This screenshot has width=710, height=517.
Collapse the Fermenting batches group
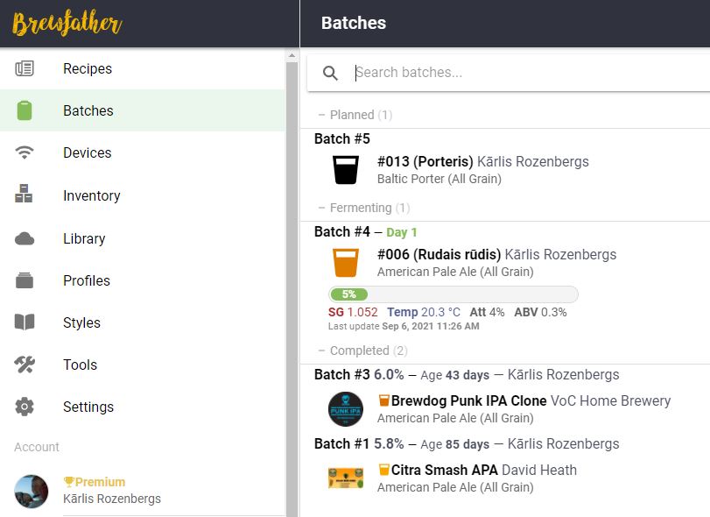pyautogui.click(x=364, y=208)
